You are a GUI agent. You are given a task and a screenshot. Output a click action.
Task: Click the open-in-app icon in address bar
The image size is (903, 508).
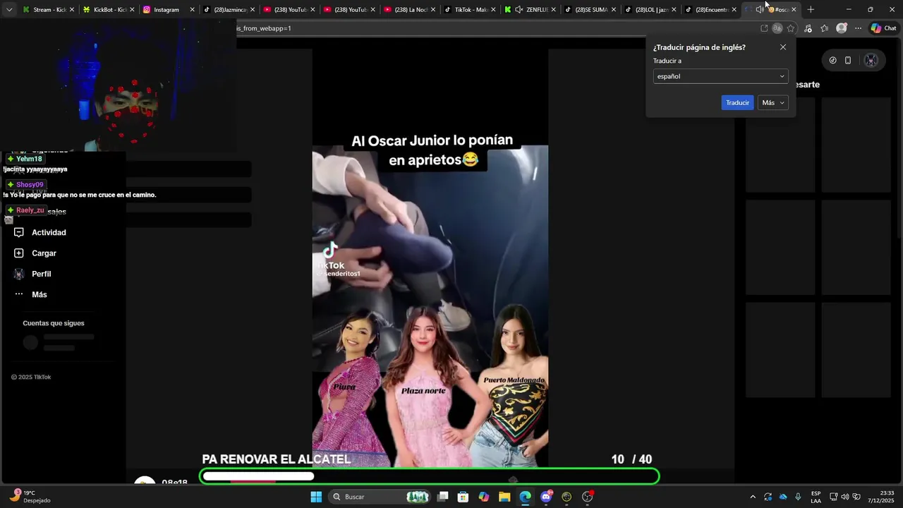pos(764,28)
